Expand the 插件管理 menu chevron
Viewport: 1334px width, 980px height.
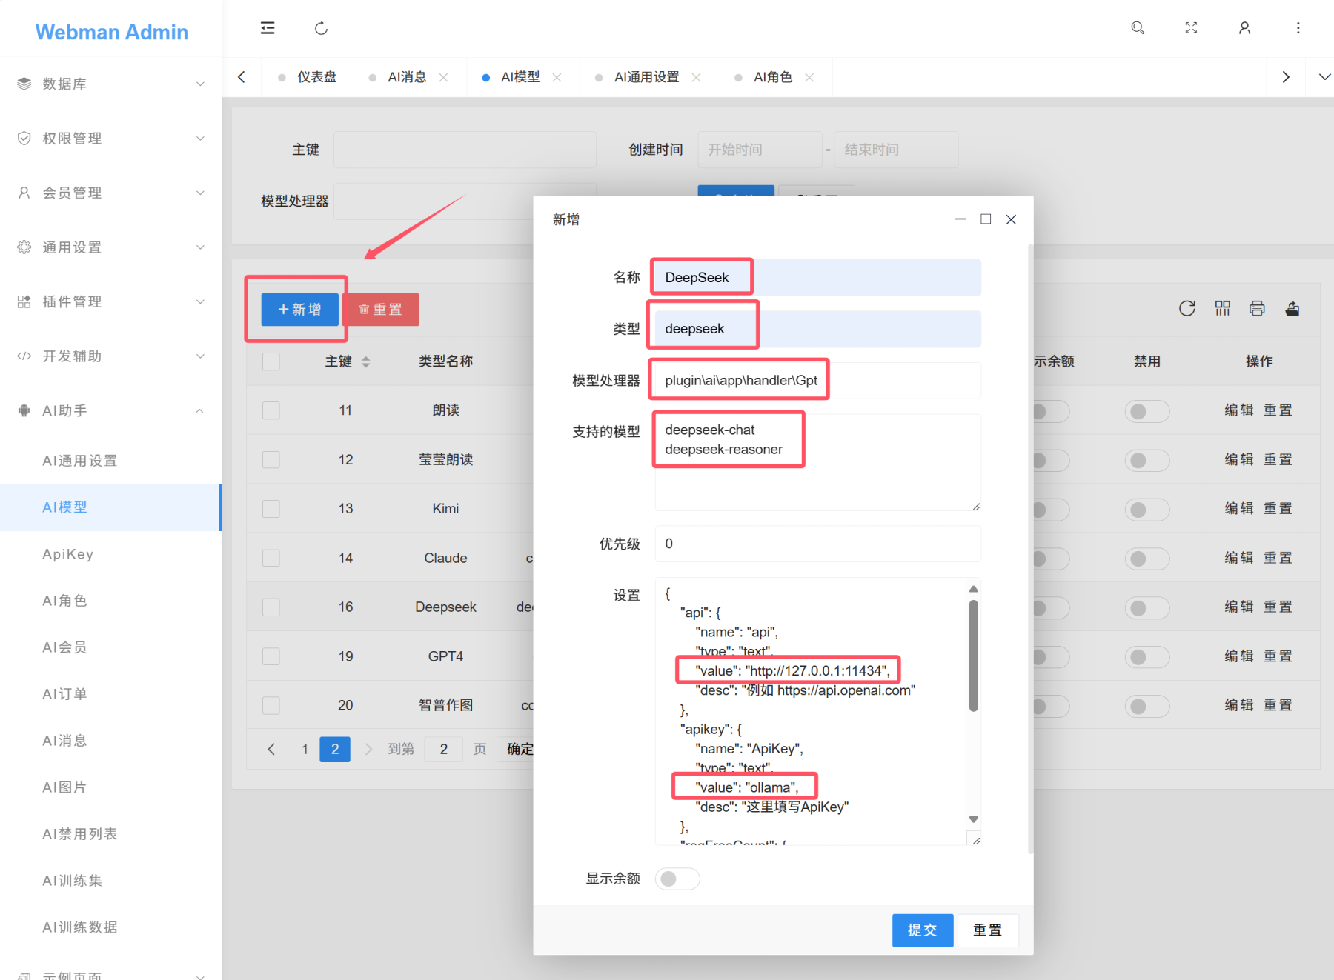click(200, 301)
